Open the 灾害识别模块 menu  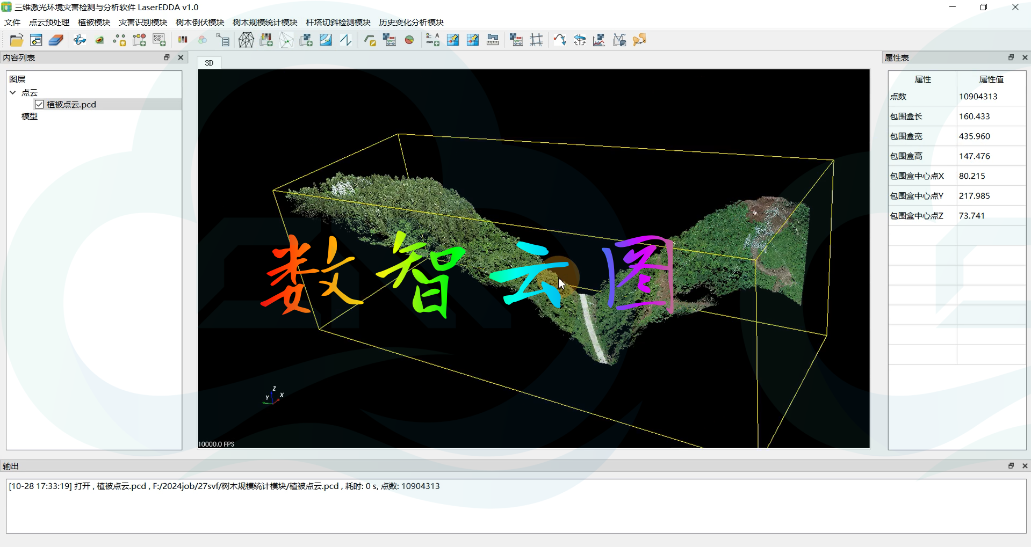tap(143, 22)
